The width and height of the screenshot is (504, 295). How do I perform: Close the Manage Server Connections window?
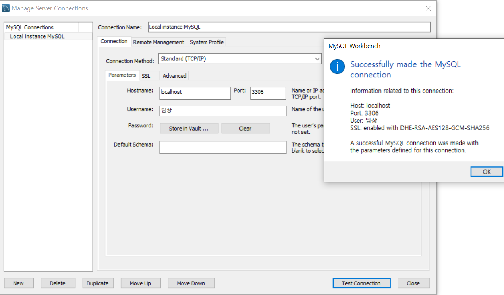point(428,8)
